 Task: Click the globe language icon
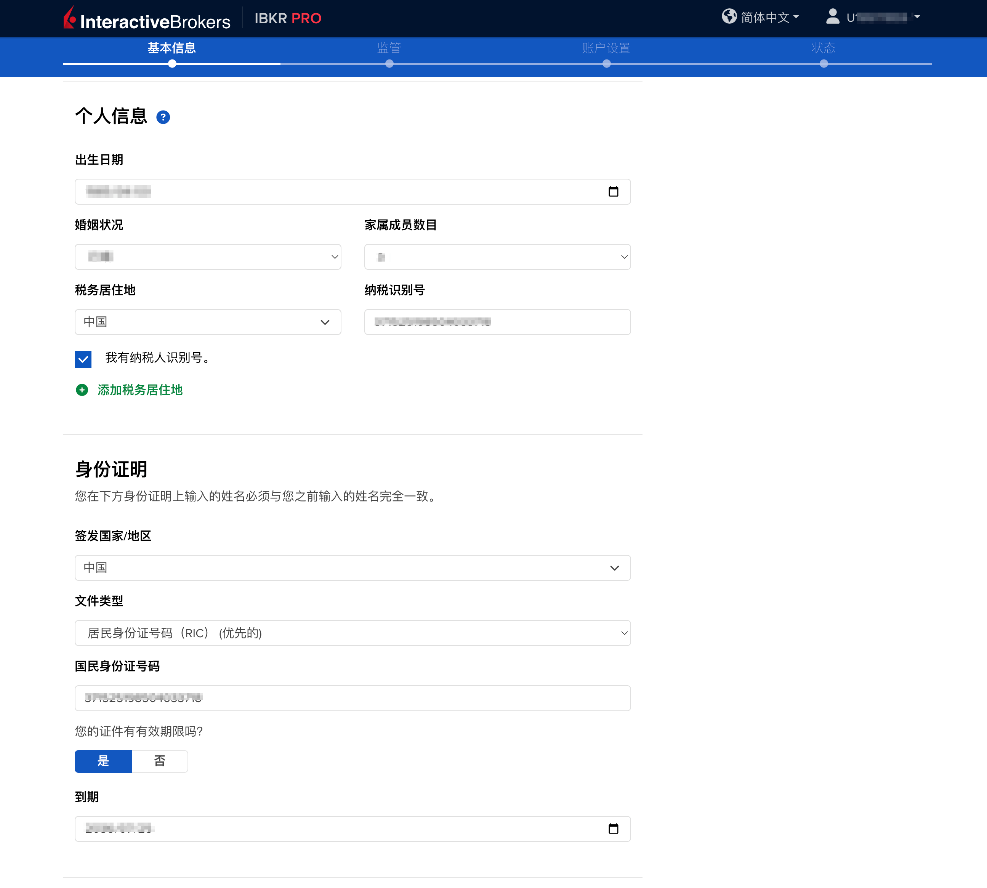[x=729, y=17]
